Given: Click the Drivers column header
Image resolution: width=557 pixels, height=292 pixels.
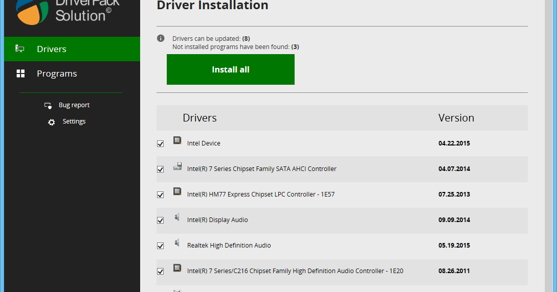Looking at the screenshot, I should [199, 117].
